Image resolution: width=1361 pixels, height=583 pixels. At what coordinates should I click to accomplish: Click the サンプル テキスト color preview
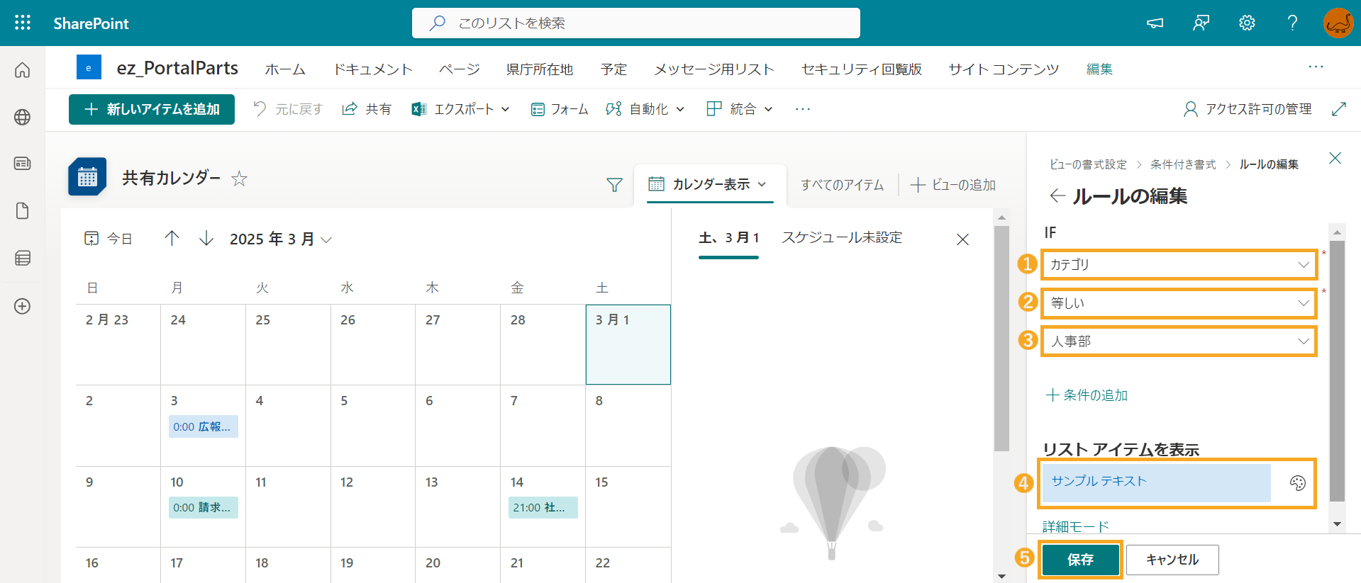(1157, 482)
